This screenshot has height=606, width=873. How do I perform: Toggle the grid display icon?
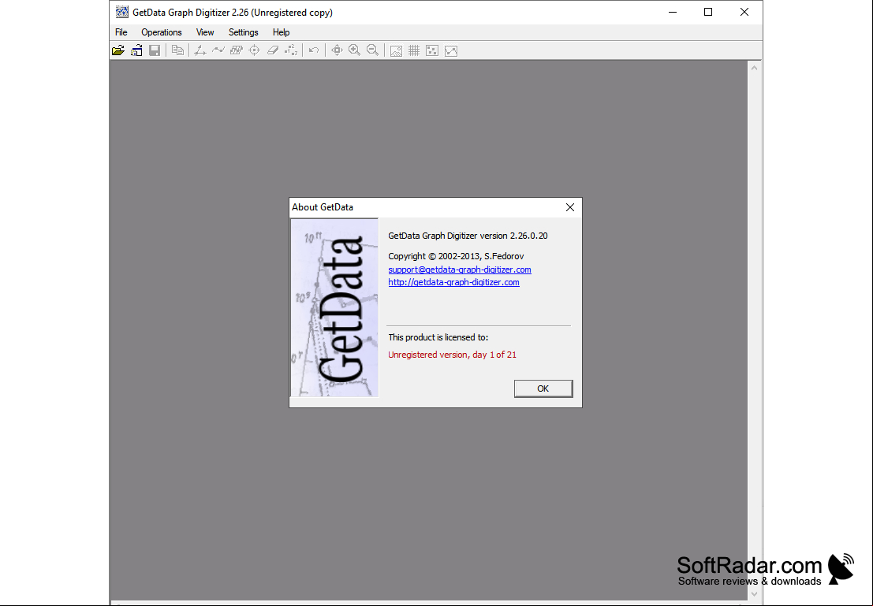click(414, 50)
